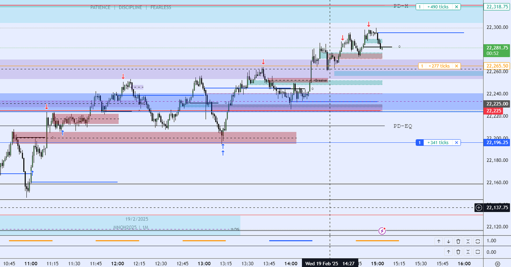Click quantity 1 on the +490 ticks order
Image resolution: width=511 pixels, height=267 pixels.
pos(419,7)
